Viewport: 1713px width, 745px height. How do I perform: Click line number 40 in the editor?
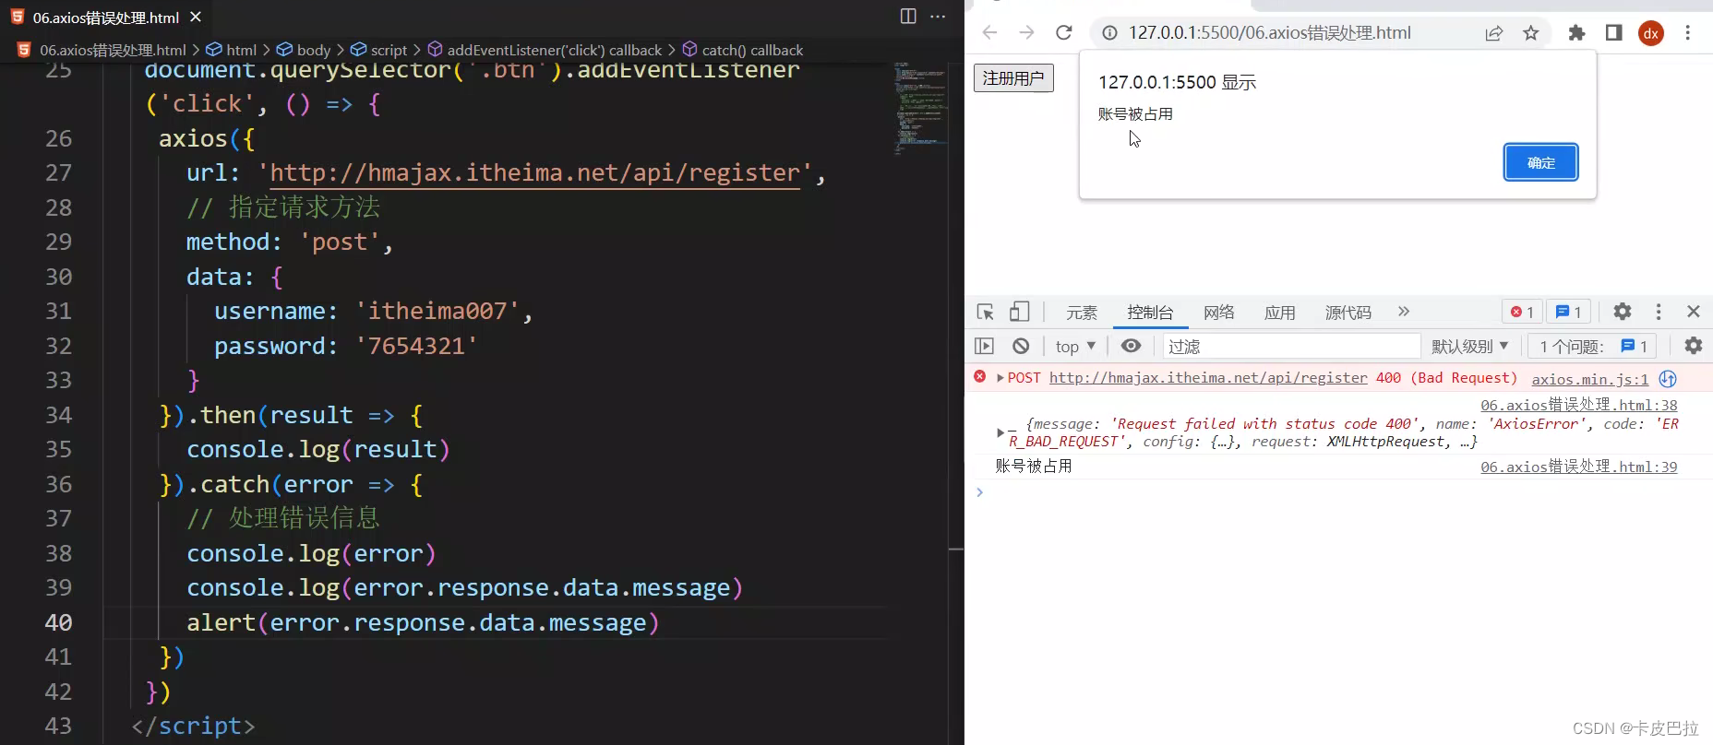click(58, 622)
